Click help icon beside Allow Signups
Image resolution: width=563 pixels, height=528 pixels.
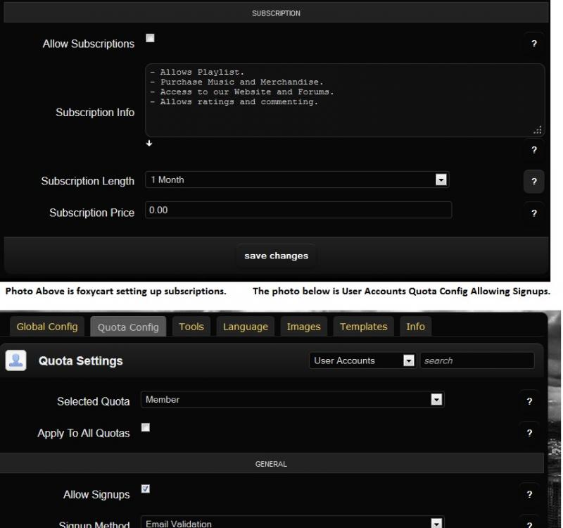click(529, 494)
